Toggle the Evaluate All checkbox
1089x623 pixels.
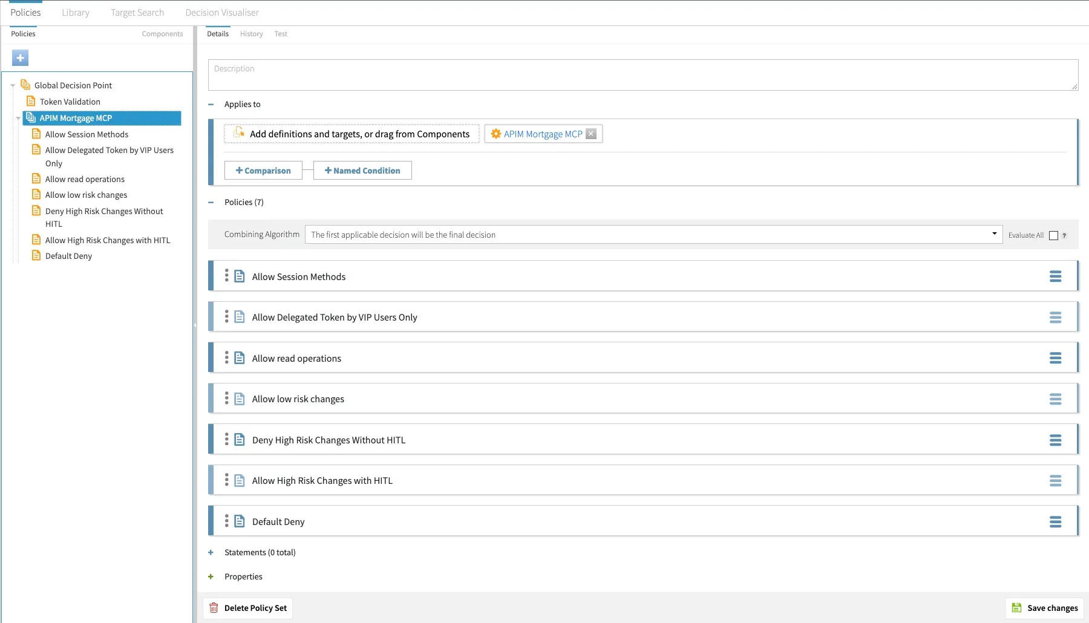(x=1053, y=235)
